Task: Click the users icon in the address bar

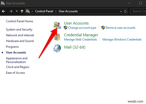Action: coord(28,11)
